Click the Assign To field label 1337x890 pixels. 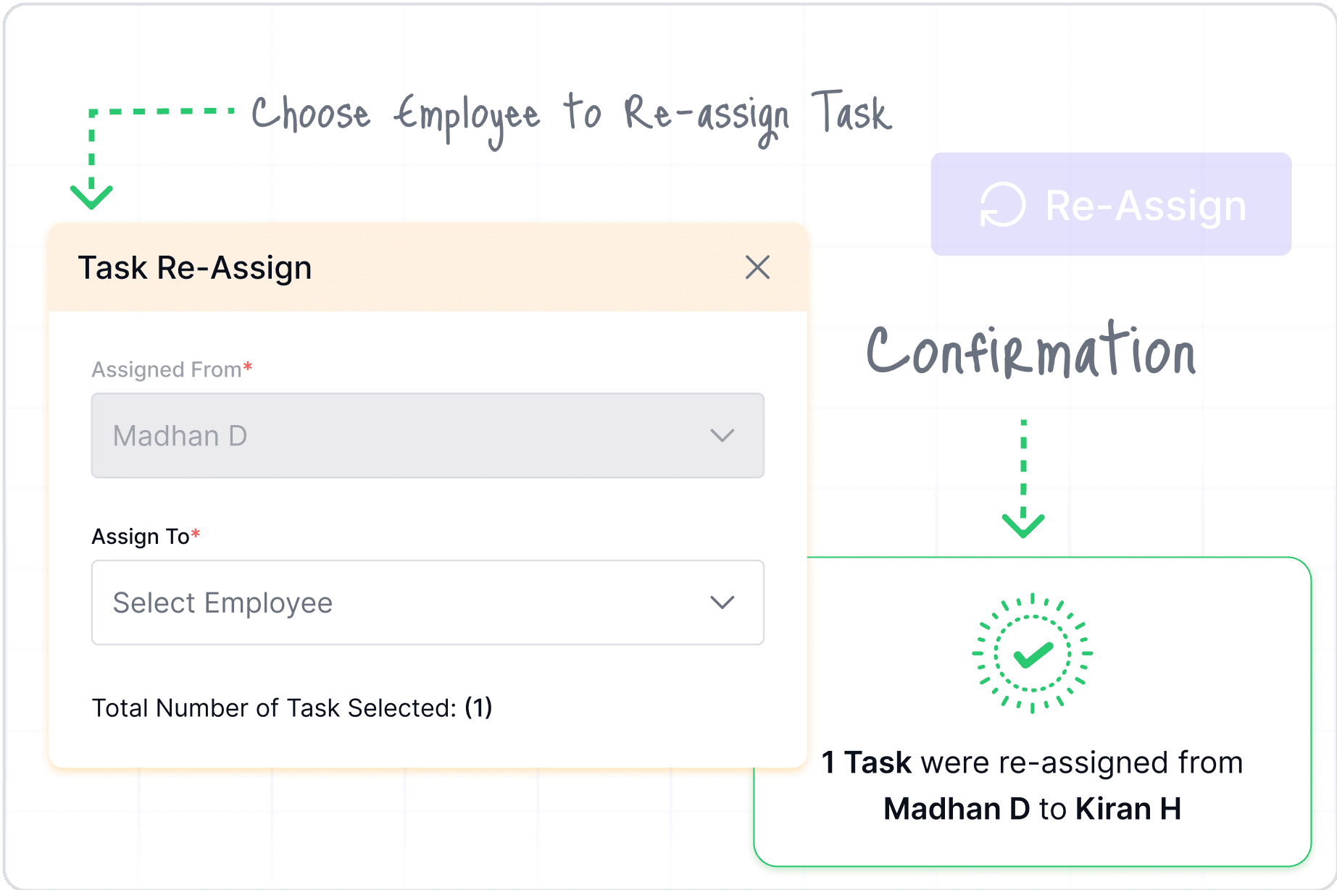(146, 536)
